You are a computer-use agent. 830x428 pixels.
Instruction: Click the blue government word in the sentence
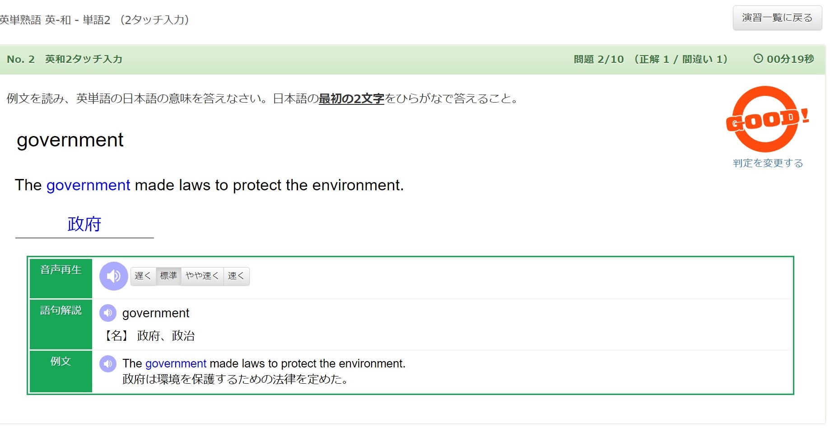(88, 185)
